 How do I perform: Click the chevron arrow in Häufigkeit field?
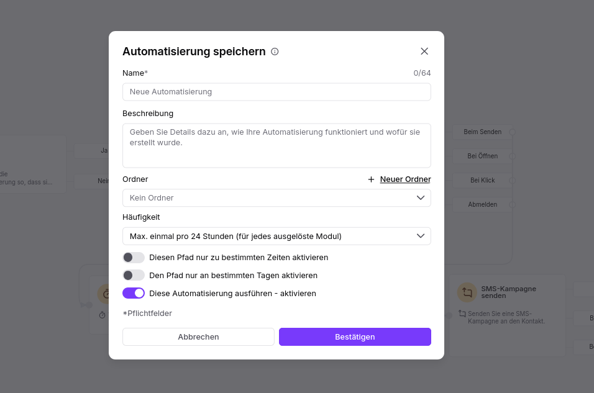pyautogui.click(x=421, y=236)
